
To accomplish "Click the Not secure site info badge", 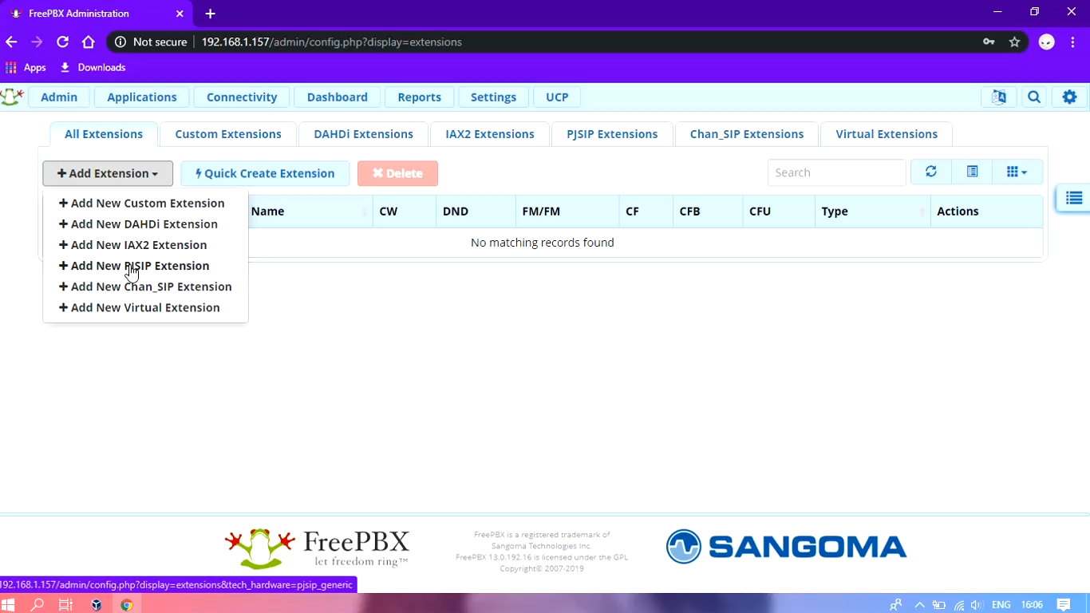I will click(x=151, y=42).
